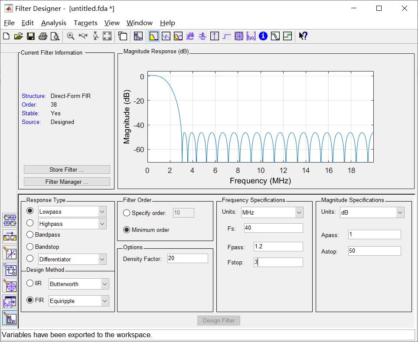
Task: Show Group Delay Response icon
Action: (x=190, y=36)
